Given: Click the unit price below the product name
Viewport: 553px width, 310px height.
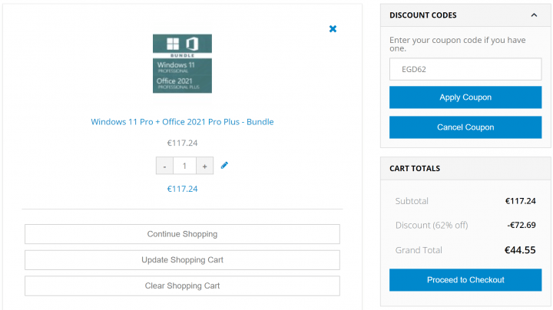Looking at the screenshot, I should tap(182, 143).
